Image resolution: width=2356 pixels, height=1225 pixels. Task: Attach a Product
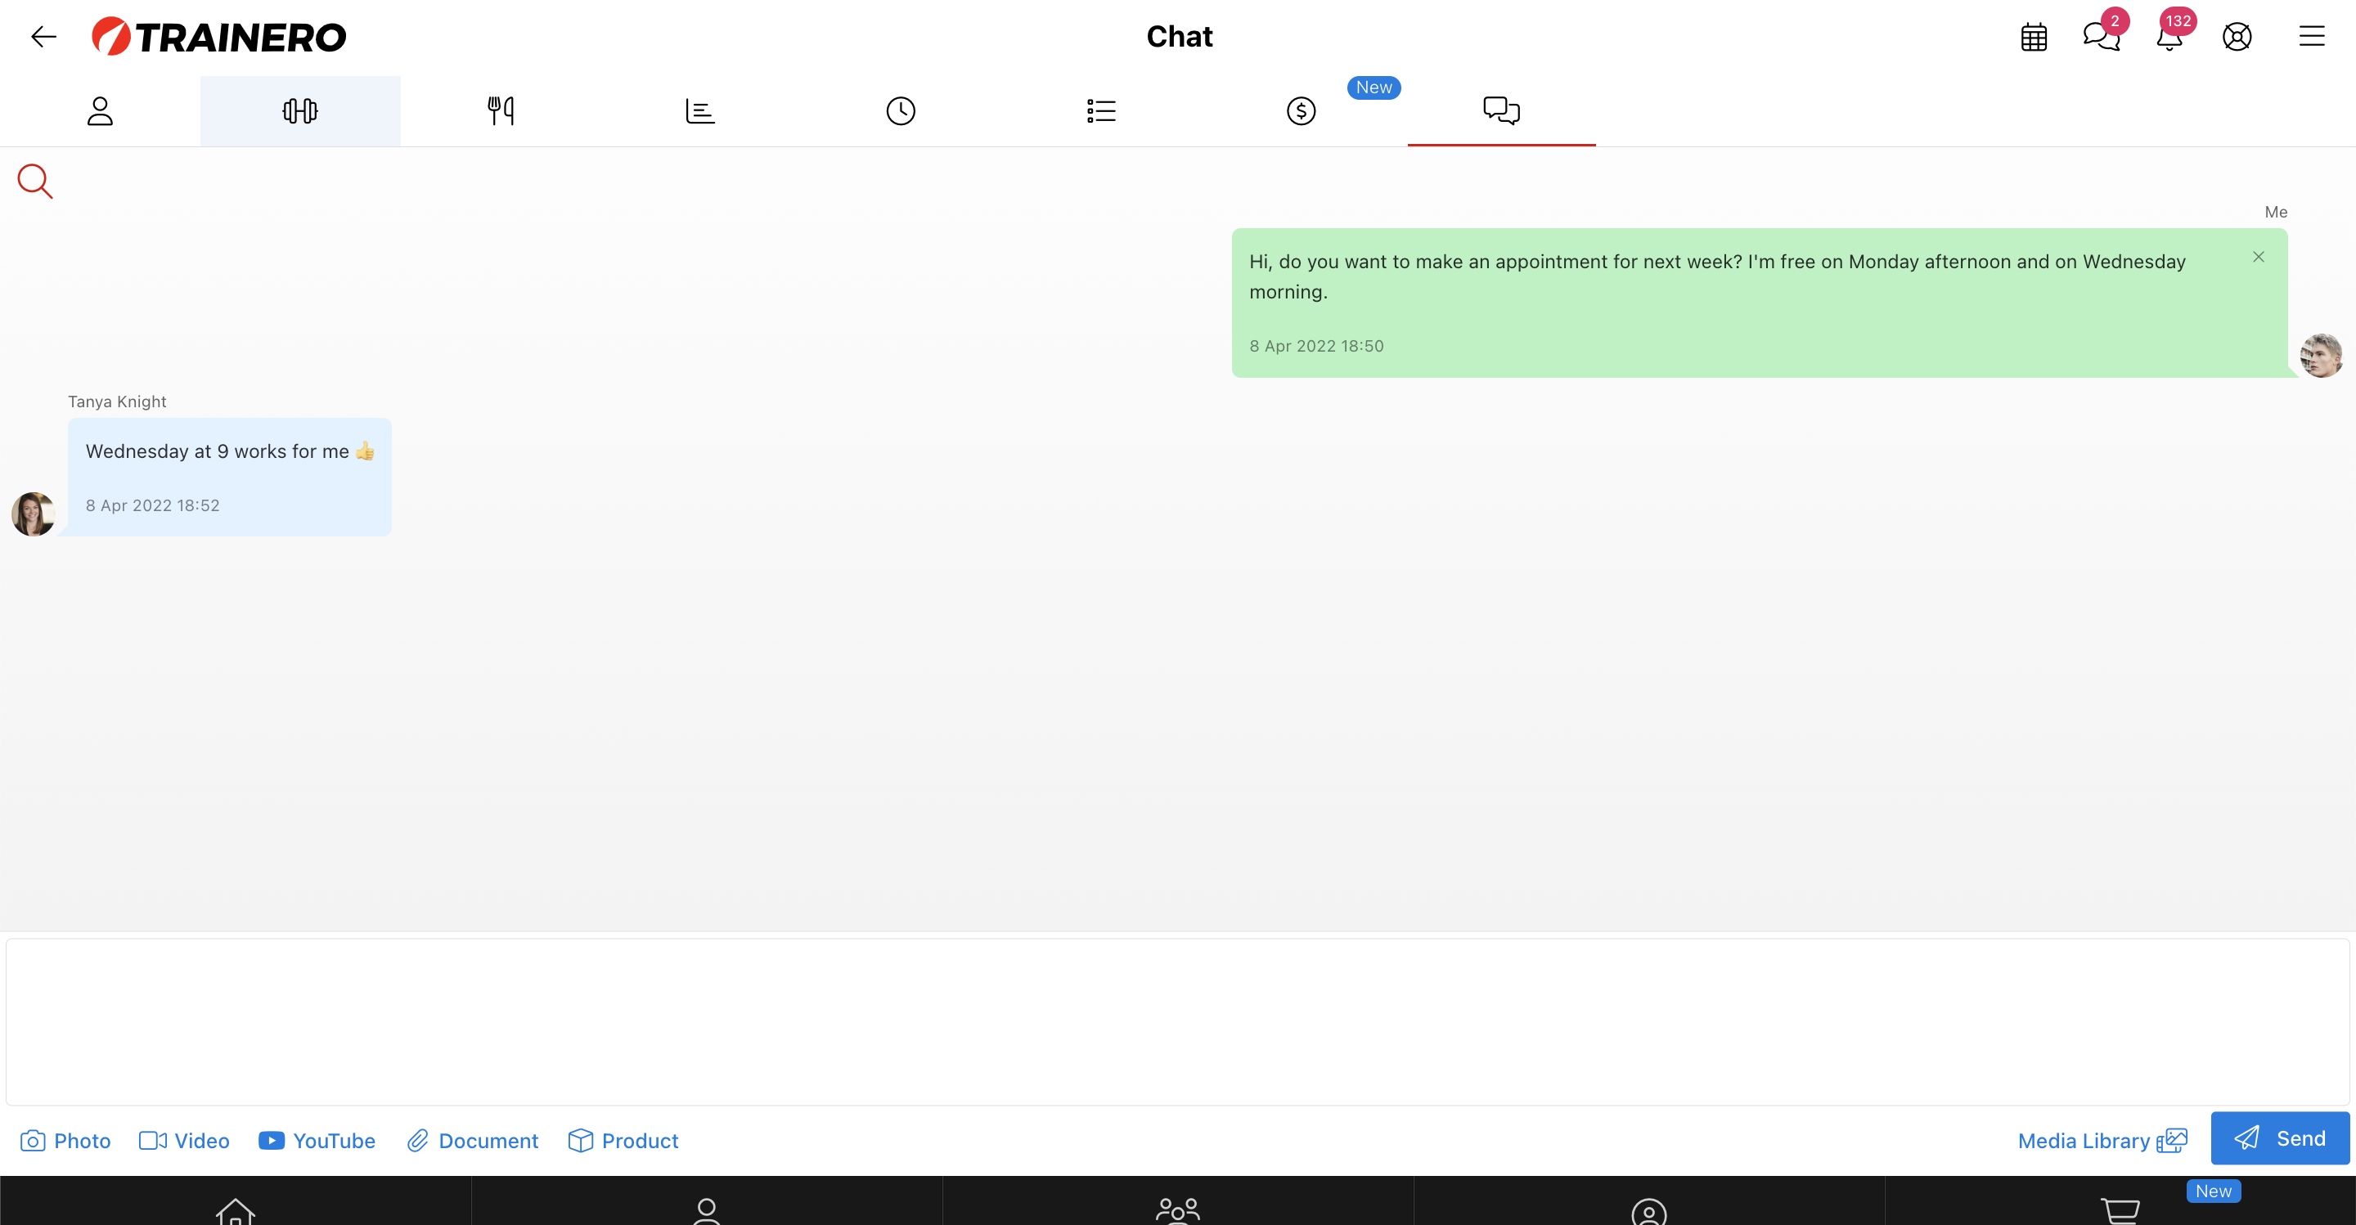click(623, 1140)
